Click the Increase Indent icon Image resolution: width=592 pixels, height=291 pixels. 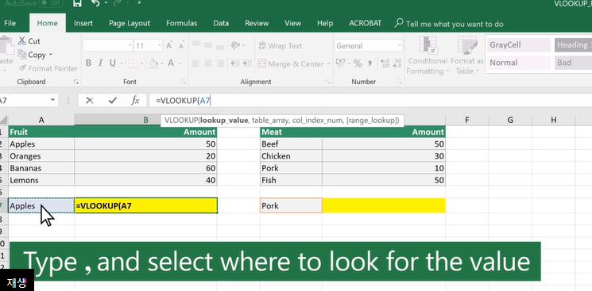[x=246, y=63]
